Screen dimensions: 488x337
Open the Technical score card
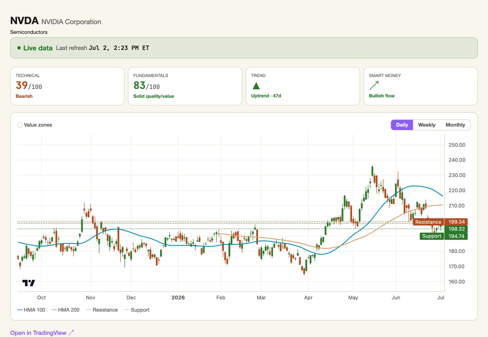pyautogui.click(x=67, y=86)
